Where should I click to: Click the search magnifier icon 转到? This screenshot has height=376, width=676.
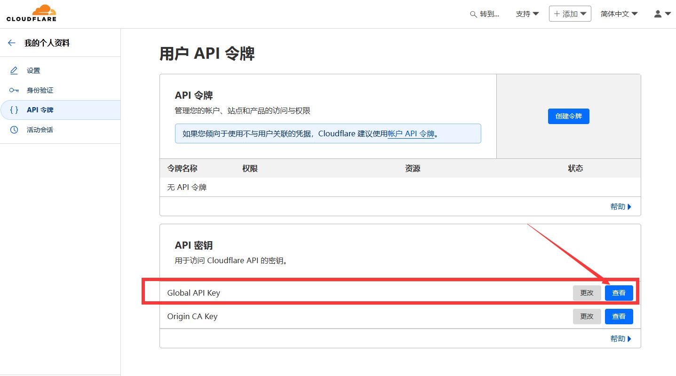[x=473, y=14]
